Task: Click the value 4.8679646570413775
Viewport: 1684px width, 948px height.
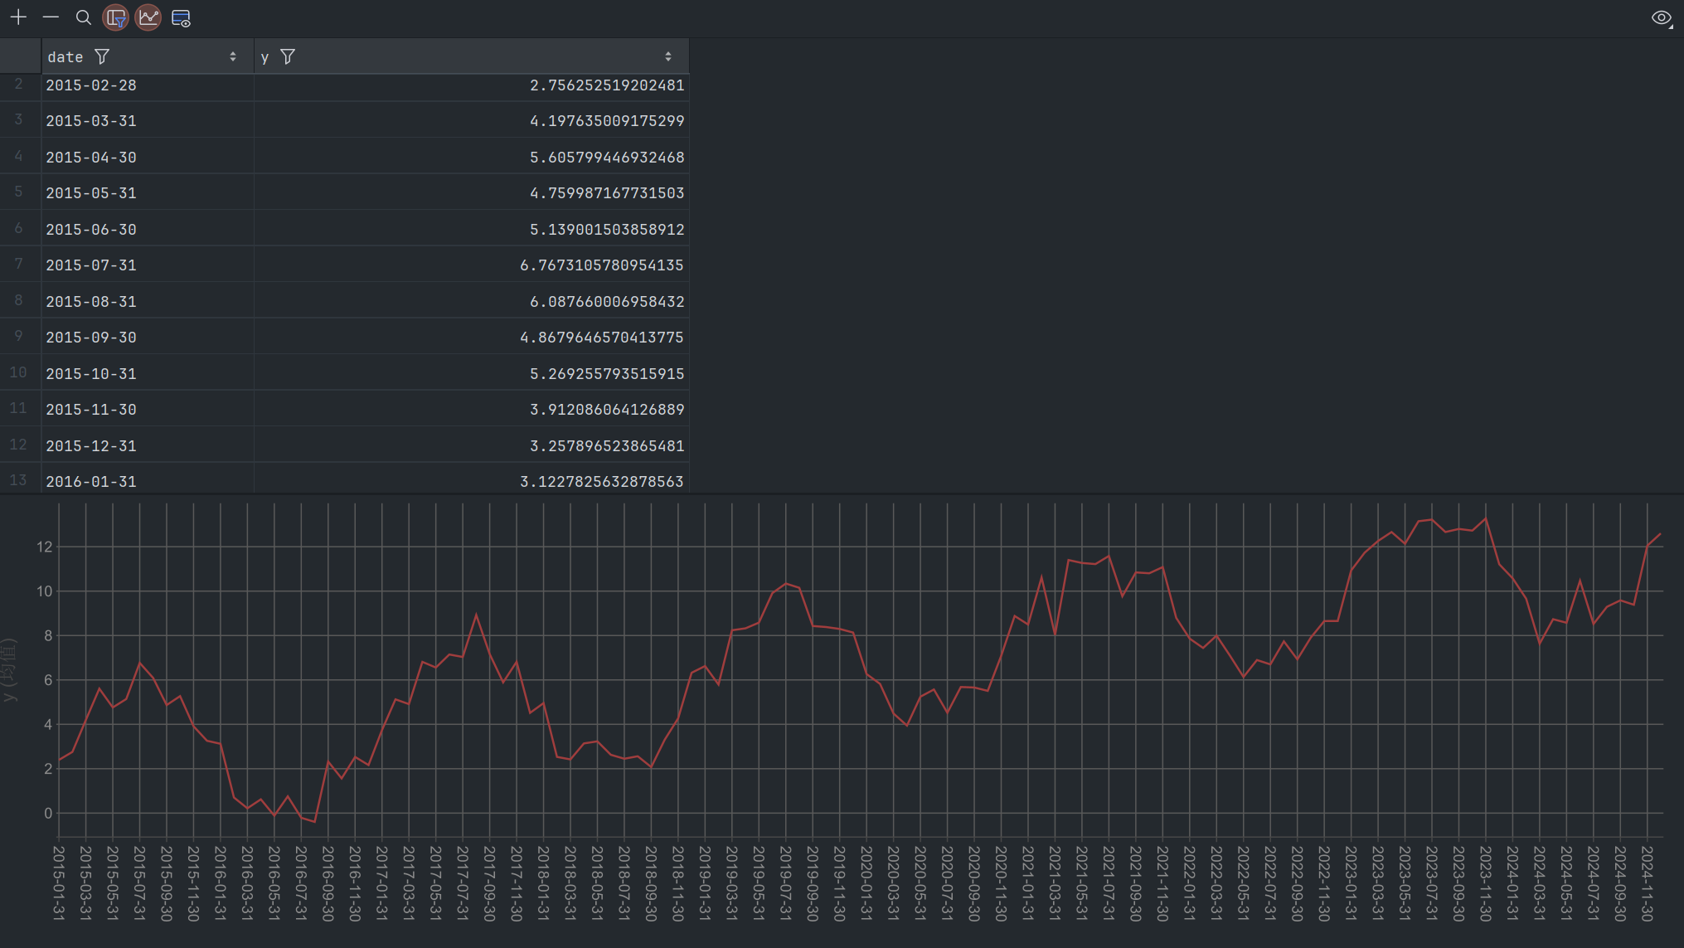Action: (x=602, y=338)
